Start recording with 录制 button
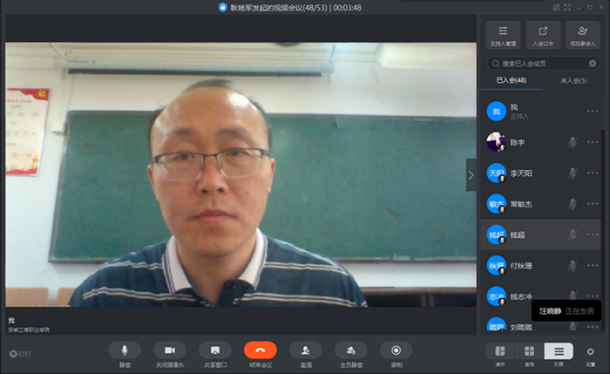Screen dimensions: 610x374 click(x=396, y=350)
